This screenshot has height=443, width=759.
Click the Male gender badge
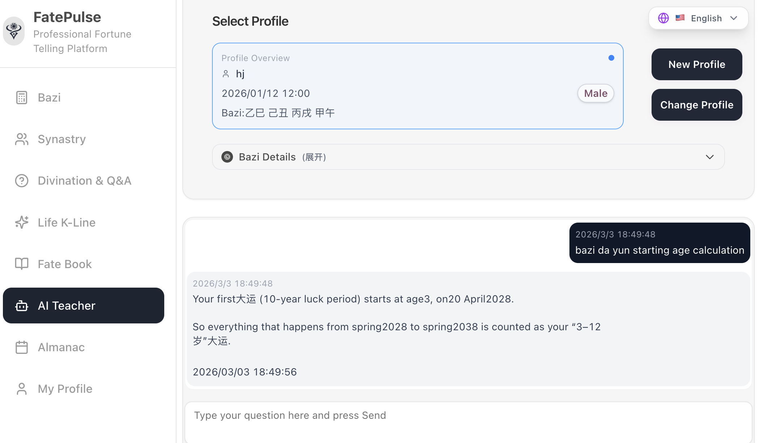[595, 93]
